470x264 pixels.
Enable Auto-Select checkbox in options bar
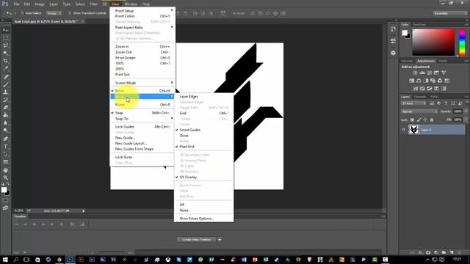[x=22, y=13]
